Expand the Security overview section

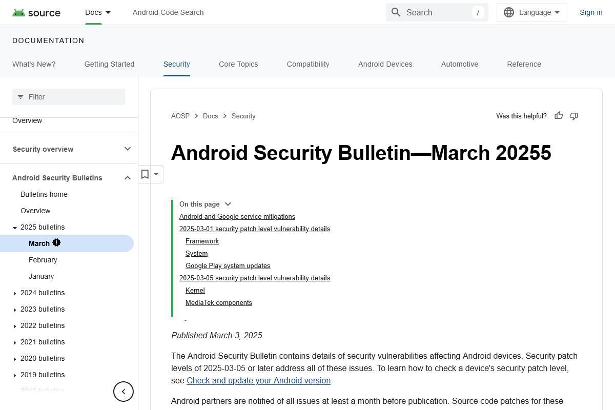click(128, 149)
